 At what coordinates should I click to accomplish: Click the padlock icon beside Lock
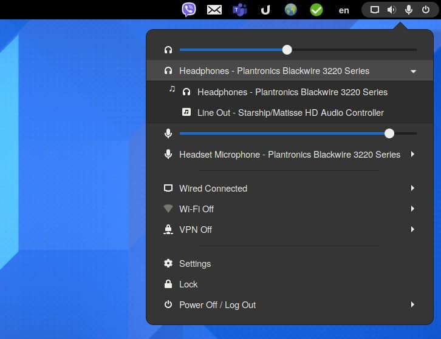(x=168, y=284)
